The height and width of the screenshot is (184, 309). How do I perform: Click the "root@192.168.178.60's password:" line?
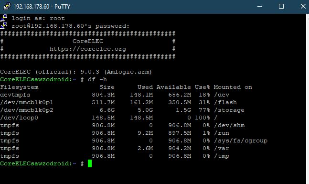(x=70, y=26)
